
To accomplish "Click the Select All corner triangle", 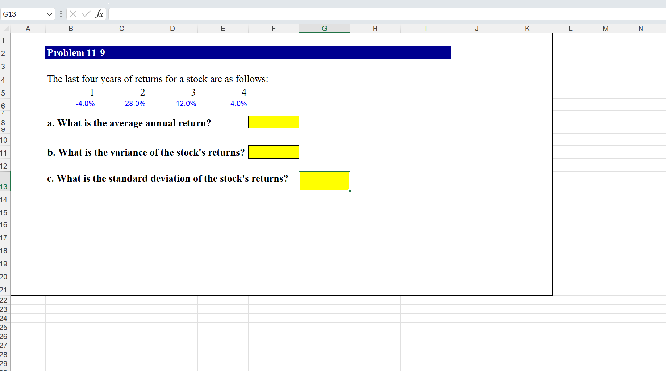I will (x=5, y=29).
